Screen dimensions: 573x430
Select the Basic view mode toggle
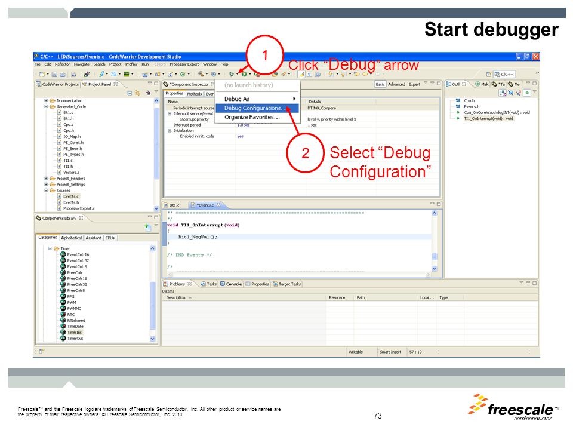(380, 84)
